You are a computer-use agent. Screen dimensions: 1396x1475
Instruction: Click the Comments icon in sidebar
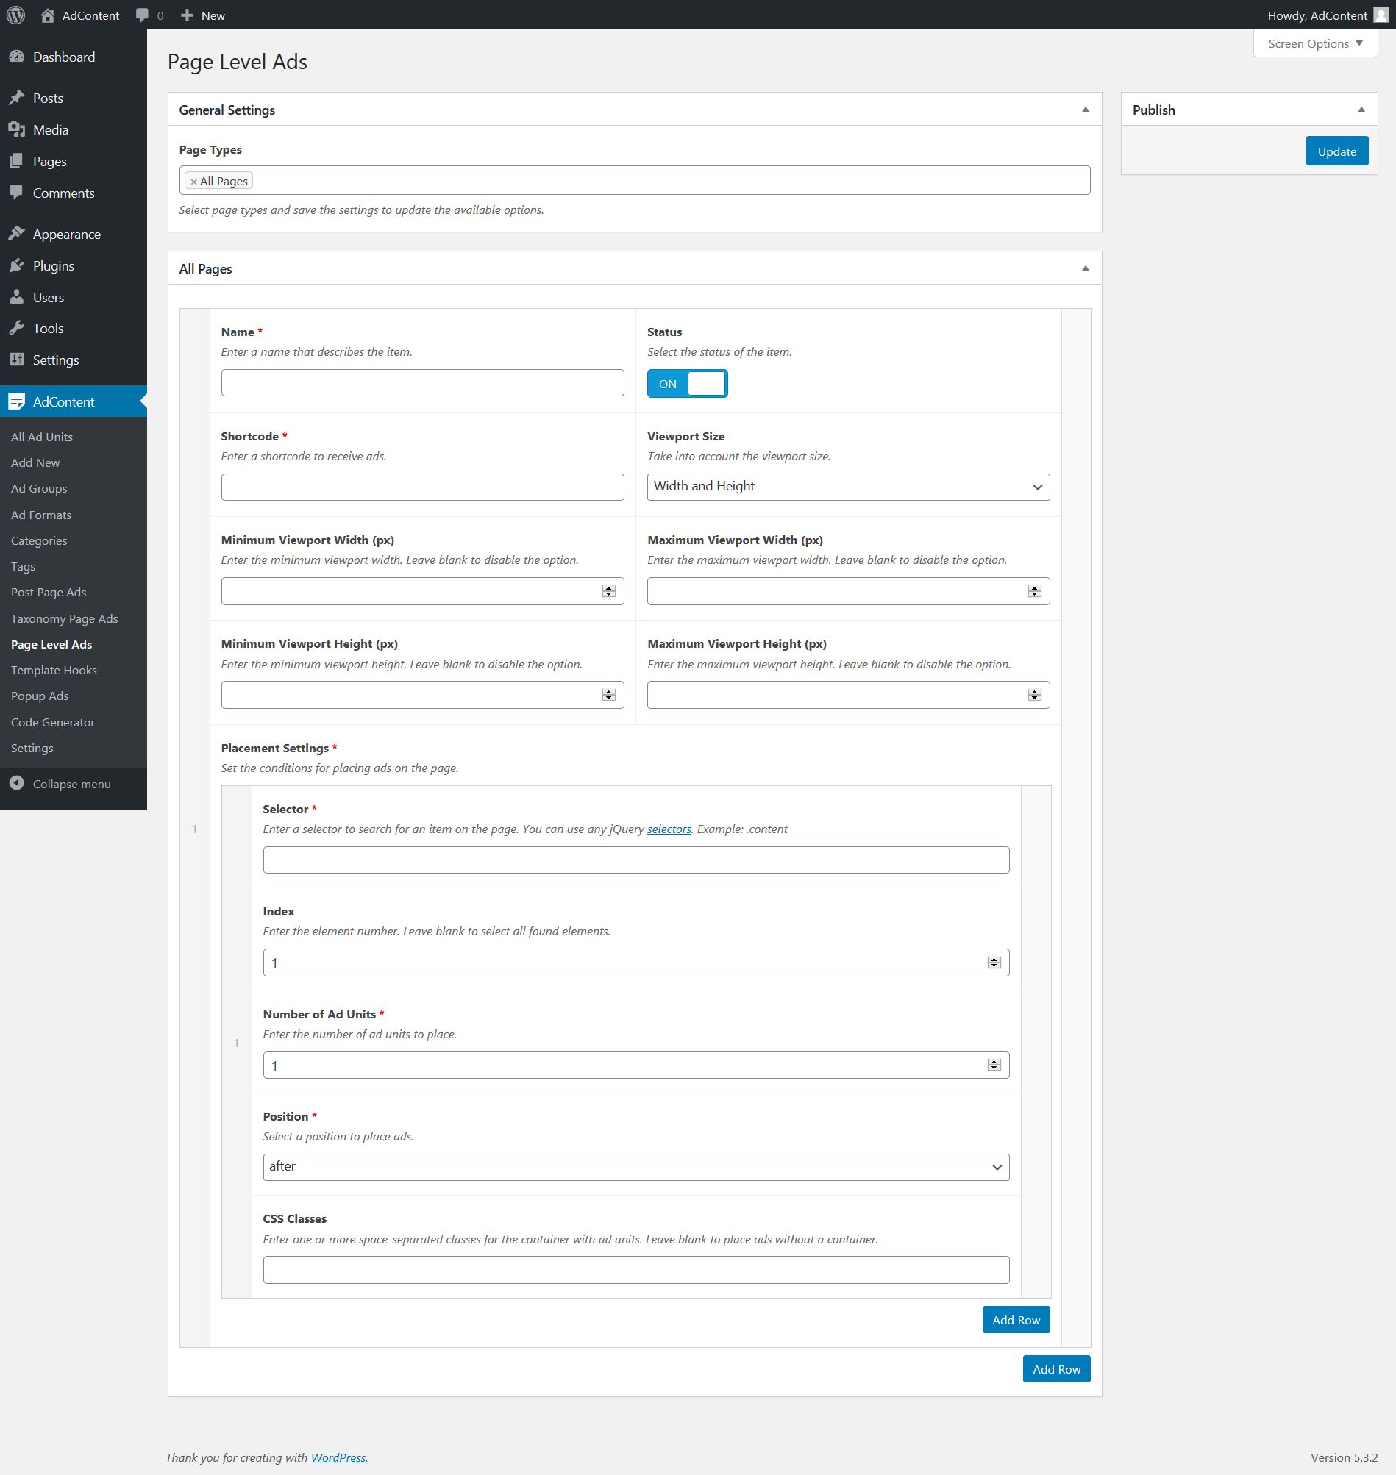(x=16, y=193)
